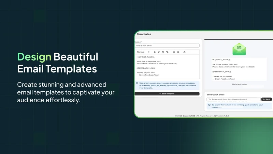This screenshot has height=154, width=273.
Task: Open the Normal text style dropdown
Action: click(x=143, y=52)
